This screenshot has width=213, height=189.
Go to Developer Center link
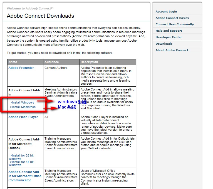pos(169,37)
